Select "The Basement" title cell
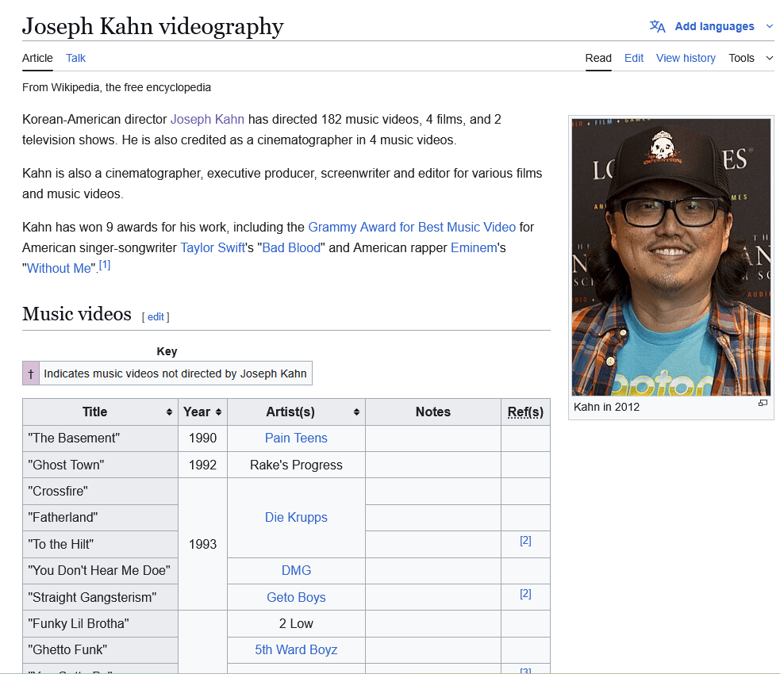The height and width of the screenshot is (674, 780). [101, 438]
